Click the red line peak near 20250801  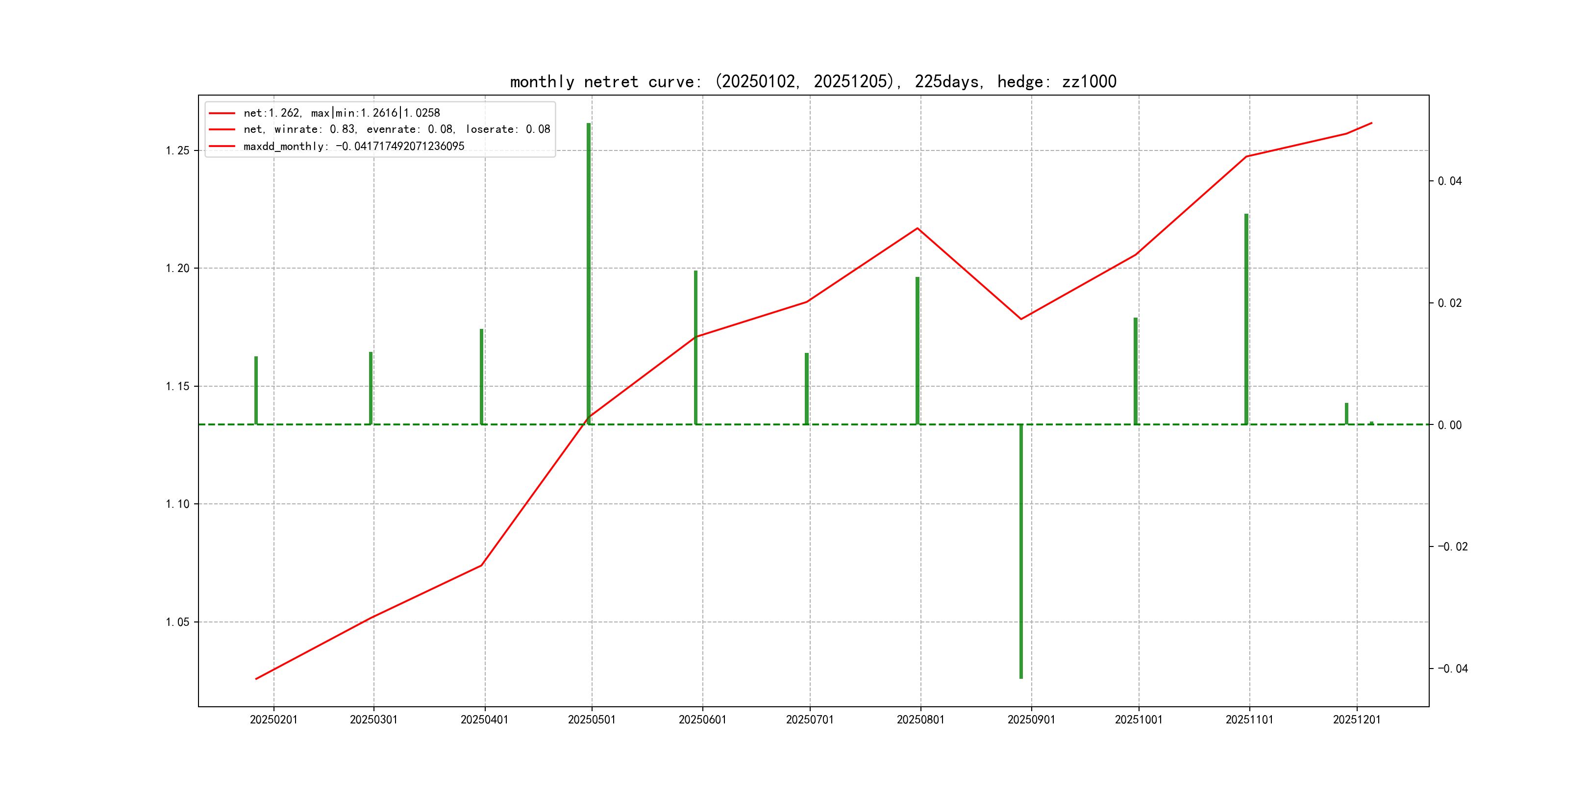point(918,228)
